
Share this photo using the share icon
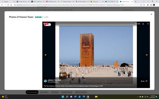[x=143, y=24]
